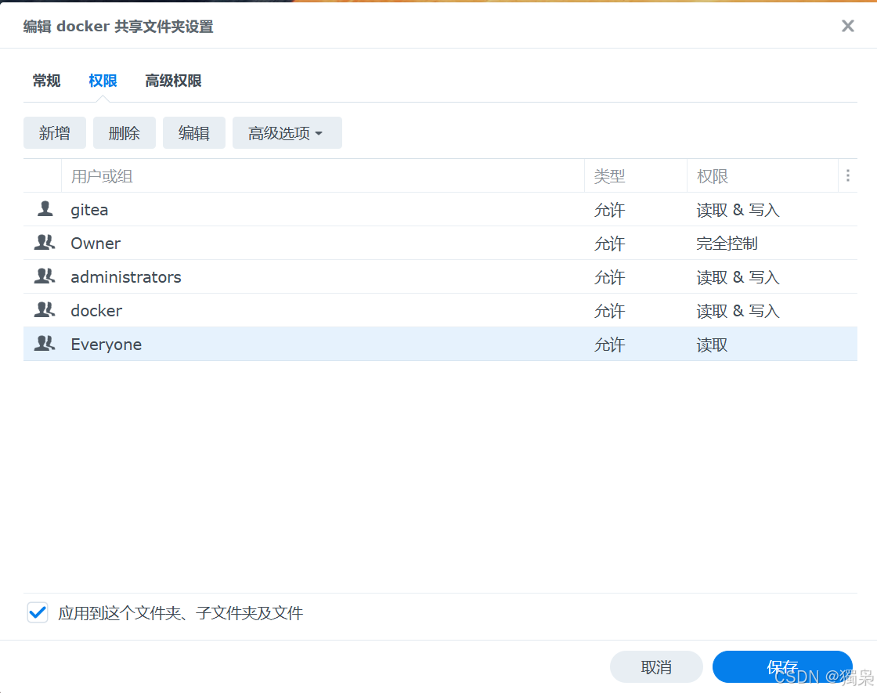Click the 取消 button
The width and height of the screenshot is (877, 693).
pyautogui.click(x=656, y=666)
